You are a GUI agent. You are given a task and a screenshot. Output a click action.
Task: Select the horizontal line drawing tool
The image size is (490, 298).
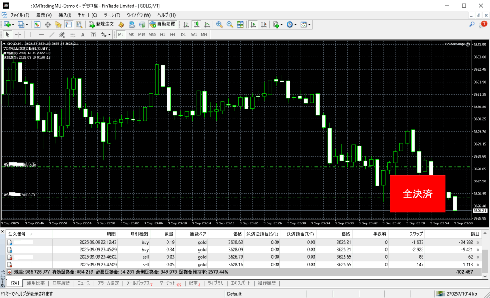[41, 35]
